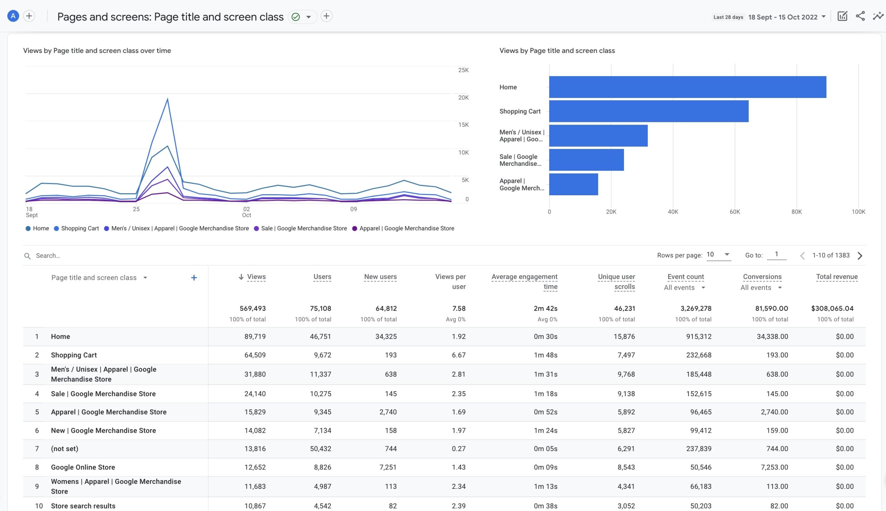Sort the table by the Views header

pos(256,277)
